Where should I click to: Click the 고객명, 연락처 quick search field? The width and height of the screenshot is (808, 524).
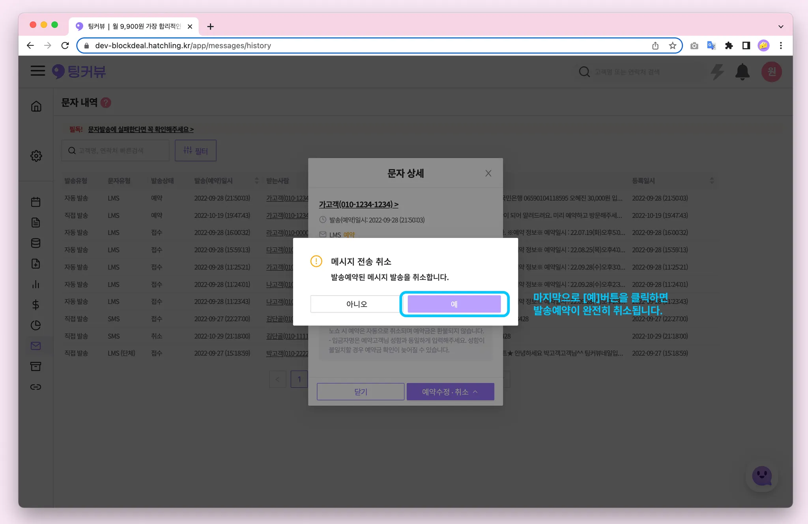coord(115,151)
